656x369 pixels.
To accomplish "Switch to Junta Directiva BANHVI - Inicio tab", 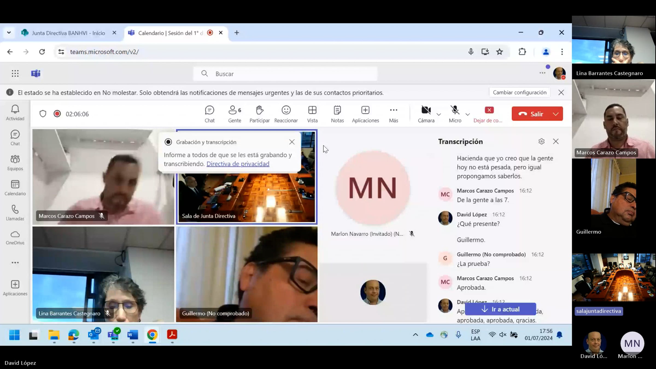I will coord(68,33).
